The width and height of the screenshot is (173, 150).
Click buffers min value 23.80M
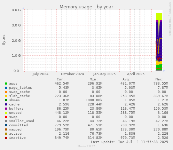(x=96, y=109)
